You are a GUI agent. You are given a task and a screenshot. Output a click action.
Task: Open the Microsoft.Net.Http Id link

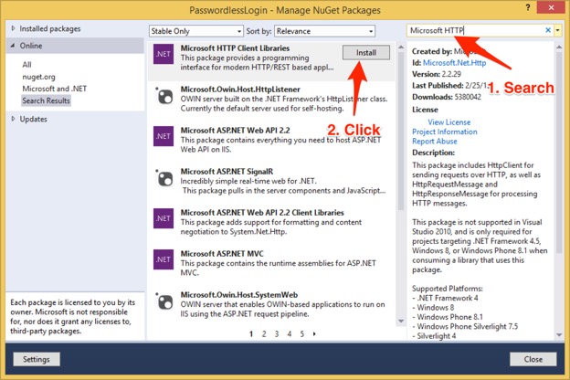click(454, 63)
